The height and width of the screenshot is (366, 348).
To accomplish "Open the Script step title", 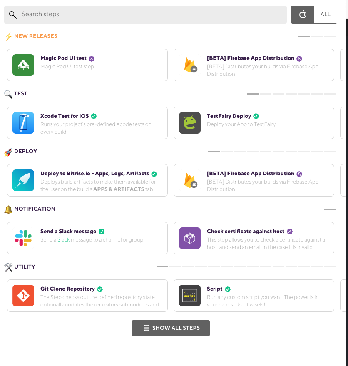I will click(214, 289).
